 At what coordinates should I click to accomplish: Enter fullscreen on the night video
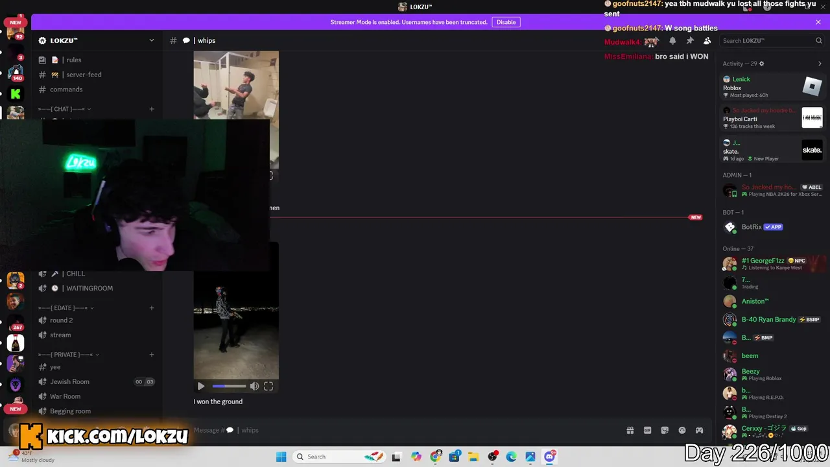tap(268, 387)
